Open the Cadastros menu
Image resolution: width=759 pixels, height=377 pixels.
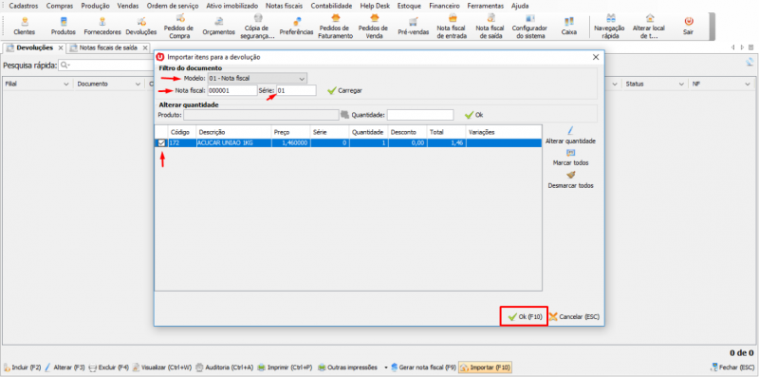(x=24, y=6)
